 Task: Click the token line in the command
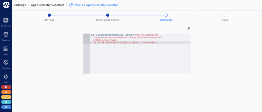pos(126,43)
